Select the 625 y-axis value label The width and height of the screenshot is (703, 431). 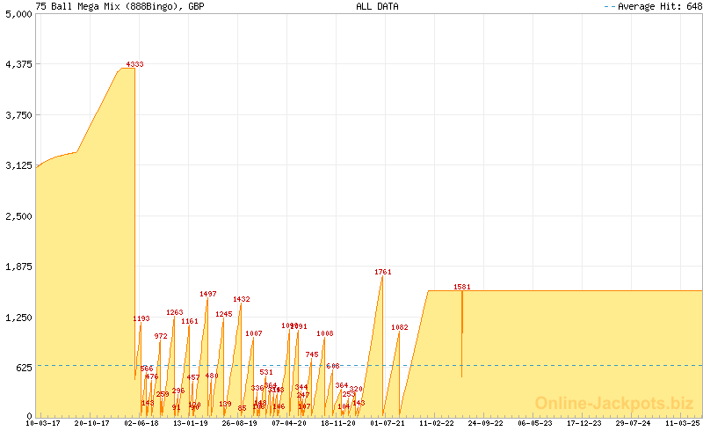point(22,368)
